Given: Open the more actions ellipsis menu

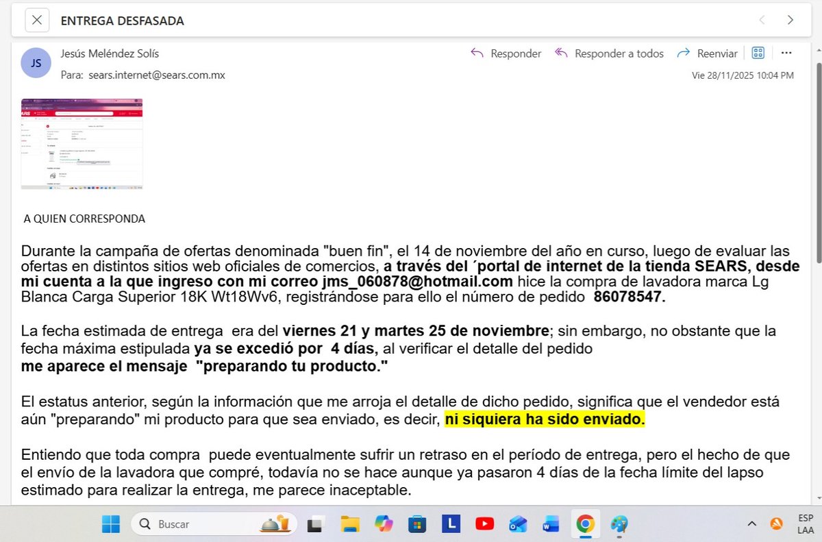Looking at the screenshot, I should [x=786, y=53].
